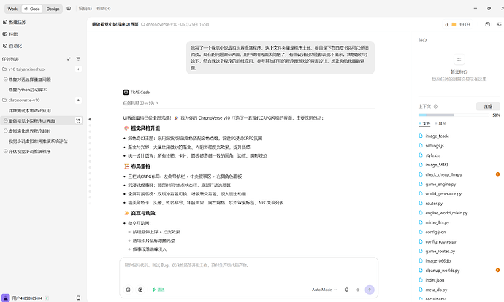Click the first dot of the message timeline

click(90, 120)
